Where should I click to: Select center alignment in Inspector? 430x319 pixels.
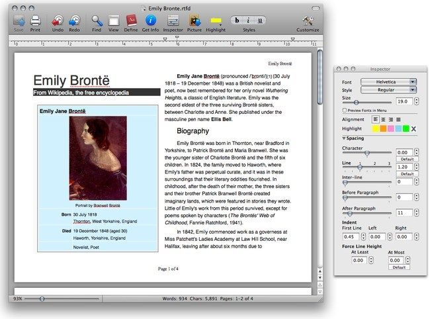(x=383, y=119)
